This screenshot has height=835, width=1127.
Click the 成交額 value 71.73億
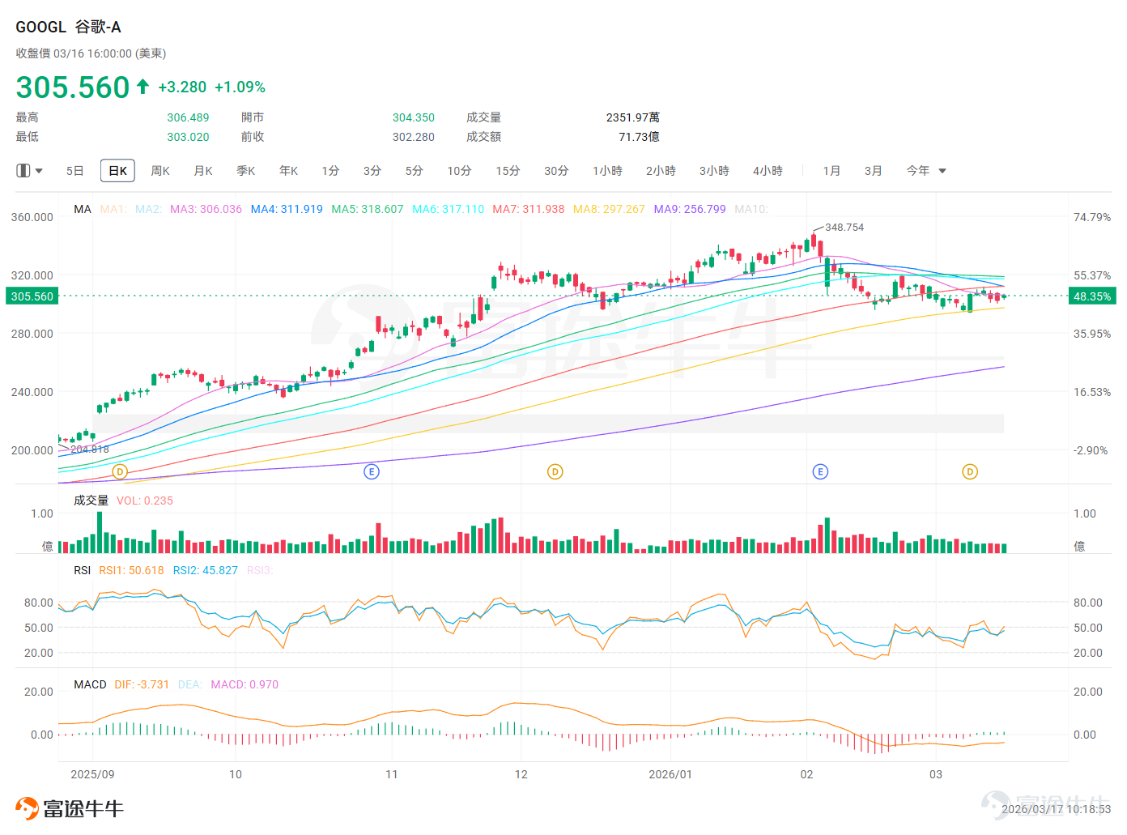click(x=639, y=137)
